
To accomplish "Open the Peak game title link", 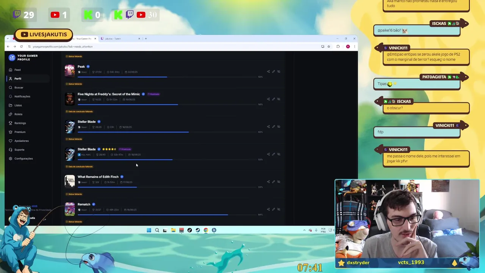I will tap(81, 67).
